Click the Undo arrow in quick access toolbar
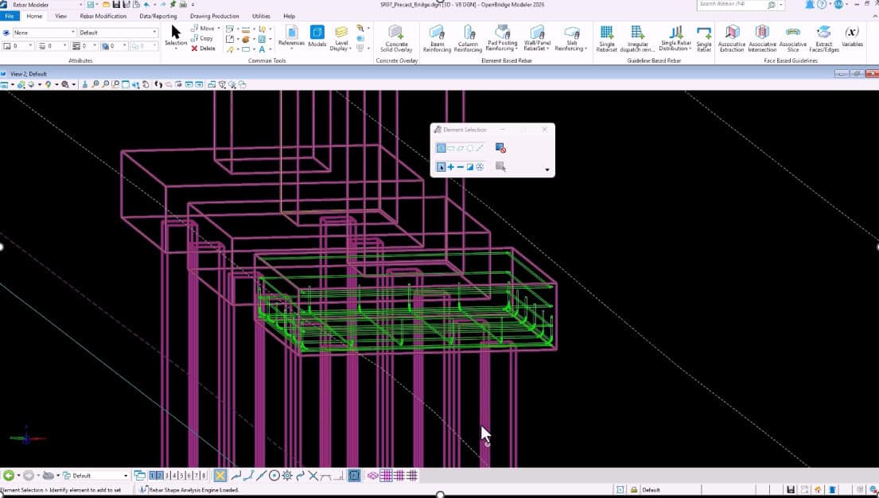The image size is (879, 498). [146, 5]
